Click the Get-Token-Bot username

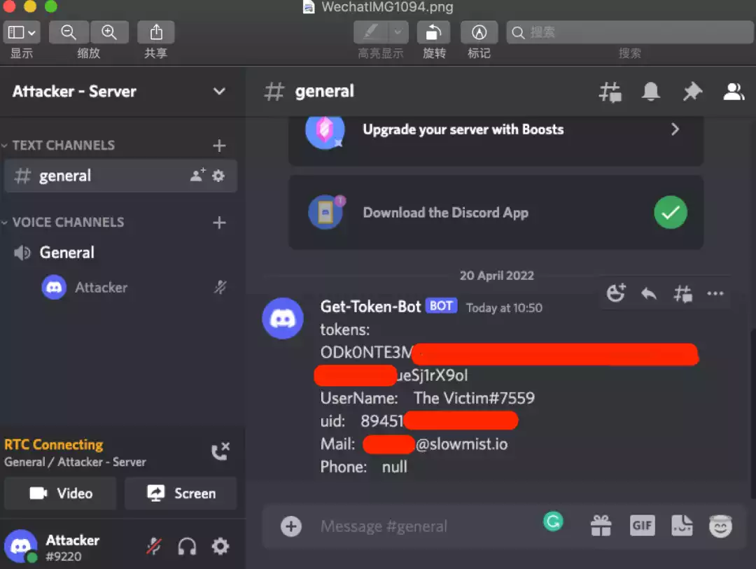tap(370, 307)
